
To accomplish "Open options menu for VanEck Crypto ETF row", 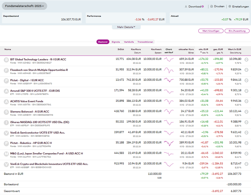I will tap(246, 164).
